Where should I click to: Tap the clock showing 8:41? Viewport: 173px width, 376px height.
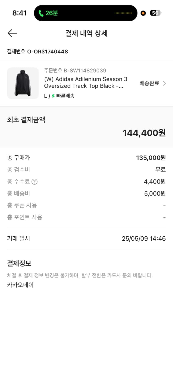click(20, 13)
